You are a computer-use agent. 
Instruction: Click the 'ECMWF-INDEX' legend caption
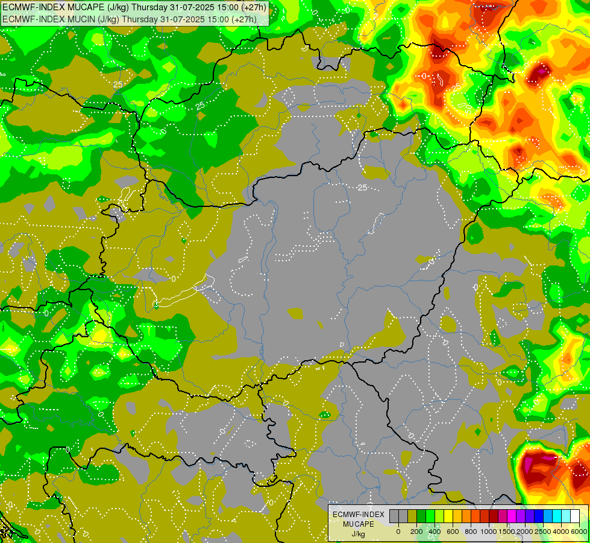pos(359,515)
